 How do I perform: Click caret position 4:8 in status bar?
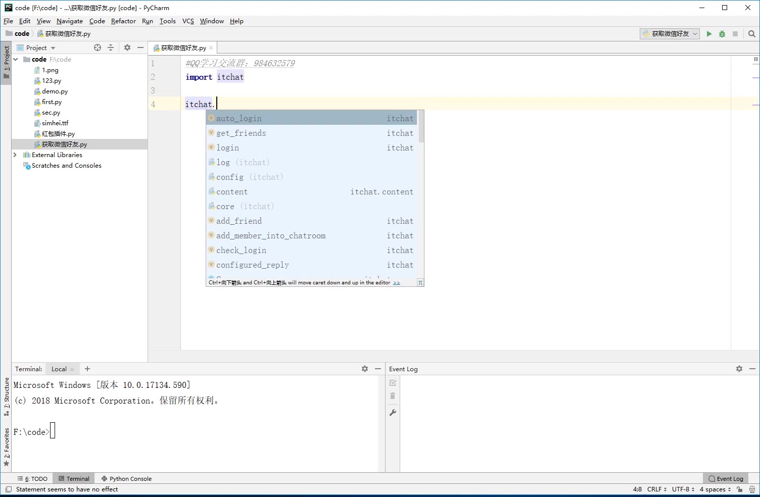pyautogui.click(x=637, y=489)
